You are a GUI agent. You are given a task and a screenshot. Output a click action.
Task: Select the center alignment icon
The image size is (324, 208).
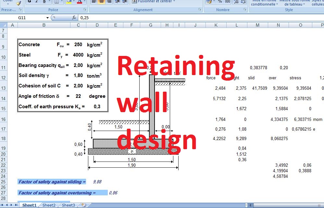(101, 2)
